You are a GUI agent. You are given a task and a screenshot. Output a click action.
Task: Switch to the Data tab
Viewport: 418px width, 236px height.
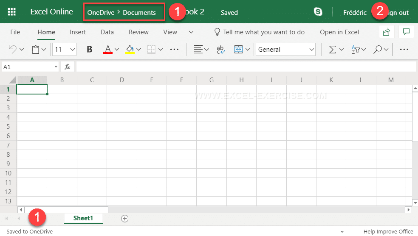(x=107, y=32)
